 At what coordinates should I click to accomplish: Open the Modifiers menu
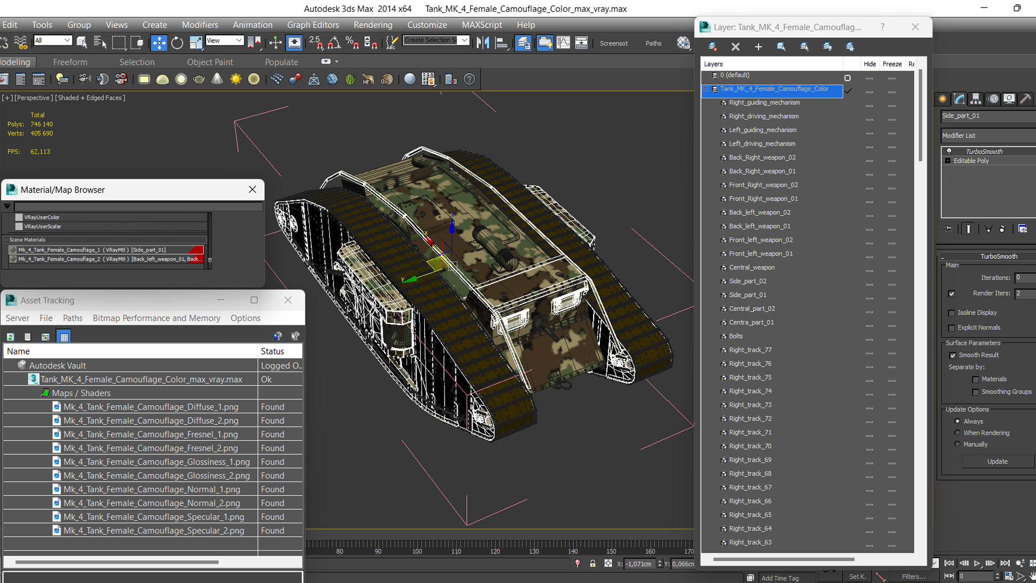[200, 25]
